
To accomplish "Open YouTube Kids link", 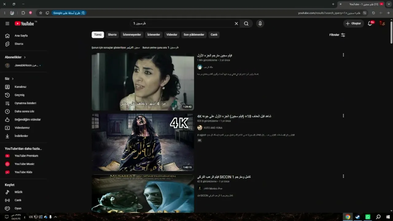I will click(23, 172).
